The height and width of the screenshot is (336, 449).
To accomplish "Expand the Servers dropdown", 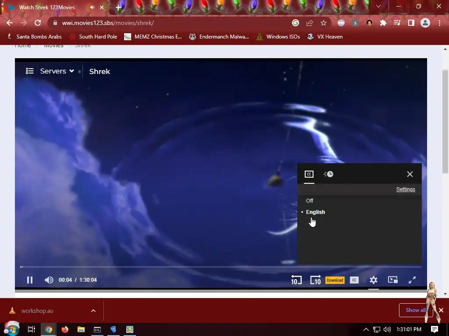I will pyautogui.click(x=57, y=71).
